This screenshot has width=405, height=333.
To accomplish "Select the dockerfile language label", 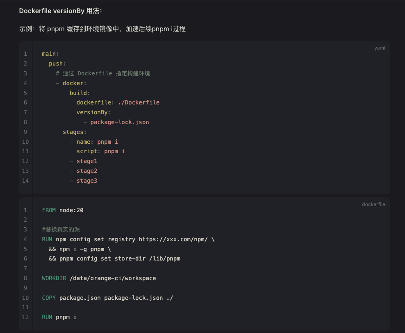I will coord(373,204).
